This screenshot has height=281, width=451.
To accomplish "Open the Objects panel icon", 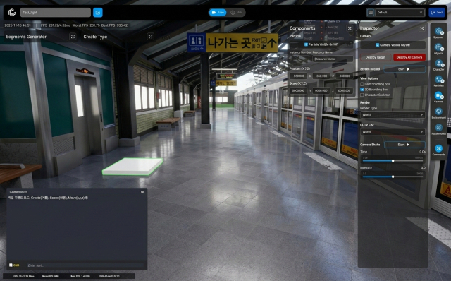I will coord(438,47).
